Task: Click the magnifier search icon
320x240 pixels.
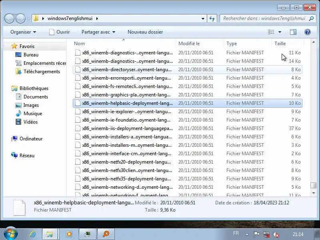Action: [x=311, y=18]
